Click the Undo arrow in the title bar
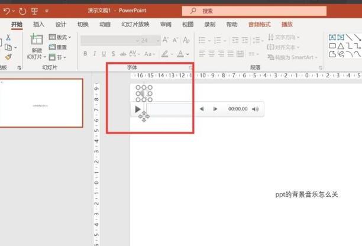Viewport: 362px width, 246px height. click(7, 11)
